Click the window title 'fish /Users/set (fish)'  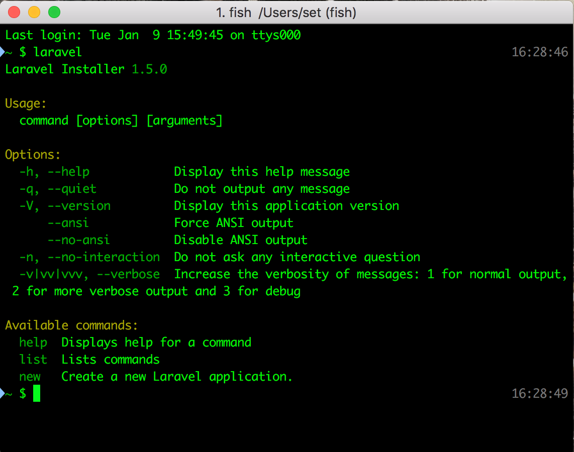coord(286,13)
